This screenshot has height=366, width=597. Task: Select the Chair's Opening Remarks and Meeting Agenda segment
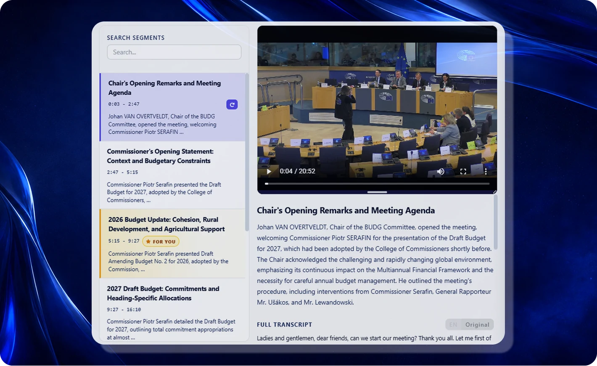(172, 107)
